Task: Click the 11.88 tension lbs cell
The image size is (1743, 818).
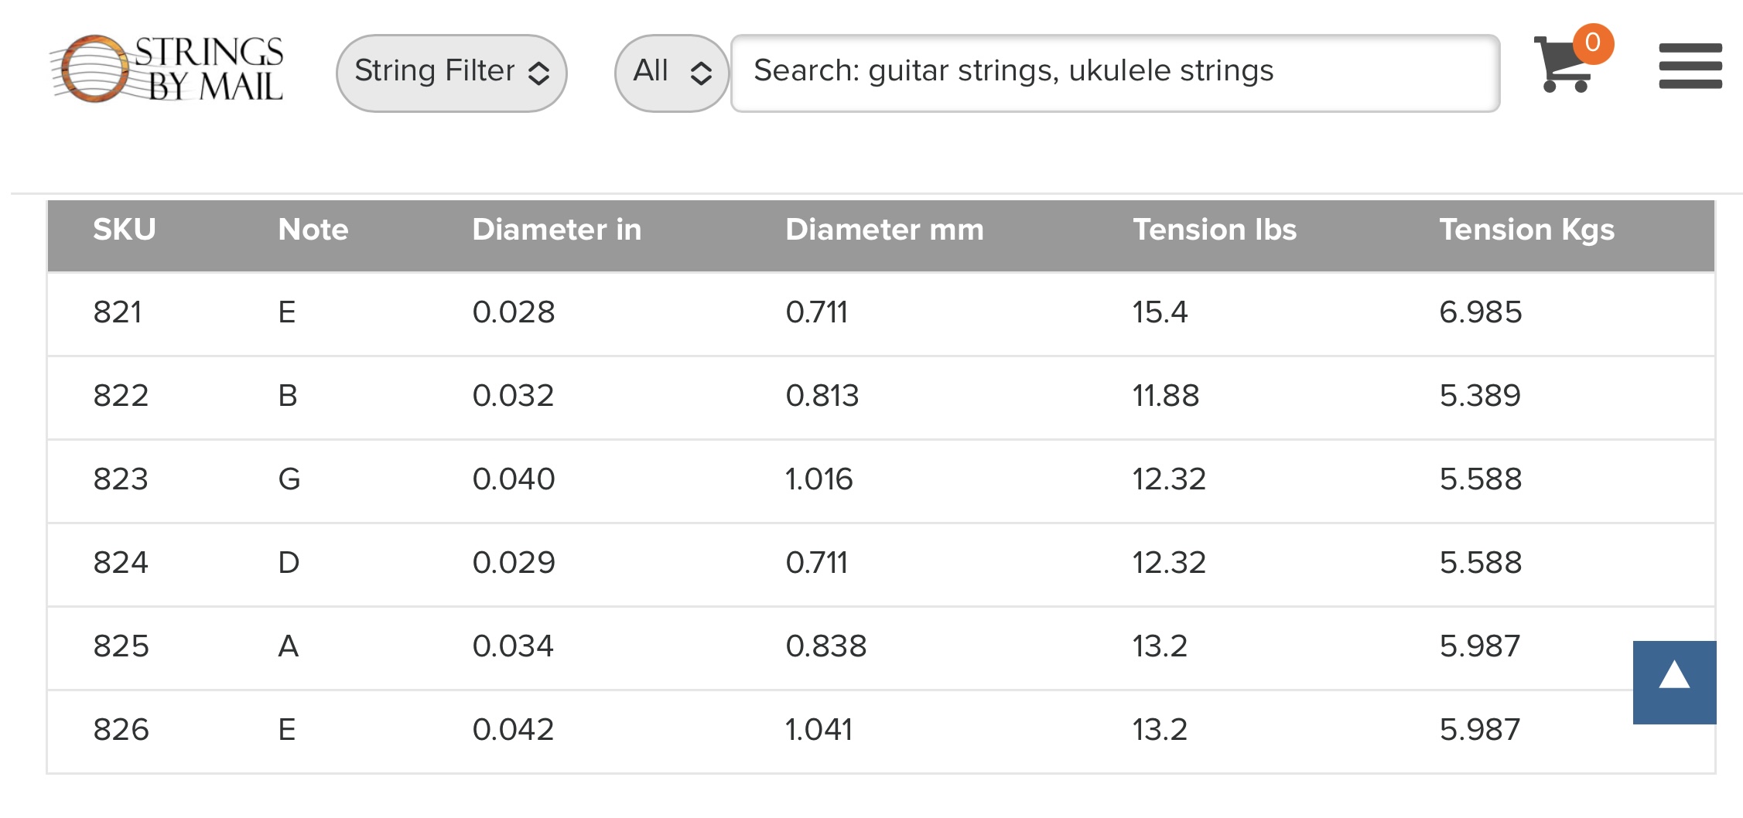Action: click(x=1166, y=396)
